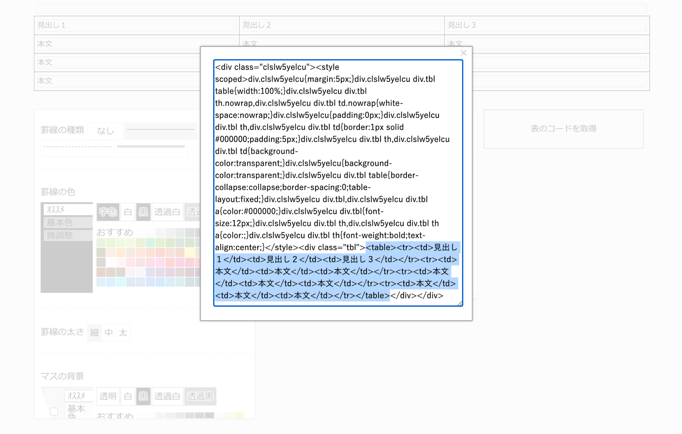
Task: Open 微調整 tab in border color panel
Action: click(x=67, y=235)
